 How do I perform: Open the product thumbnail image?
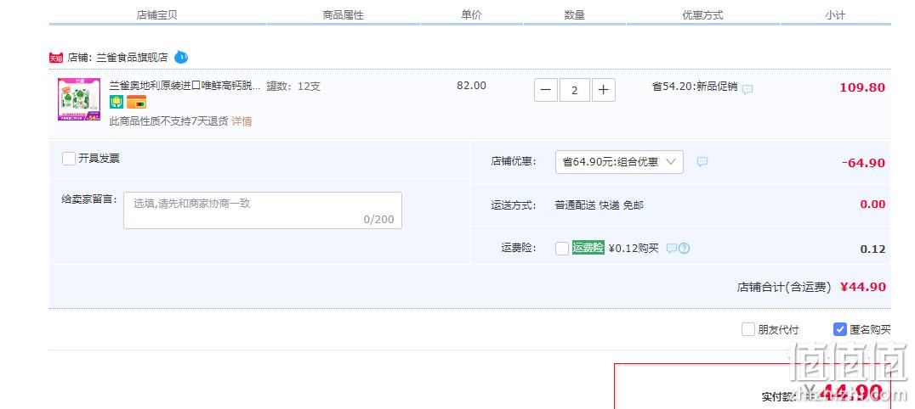click(x=79, y=99)
